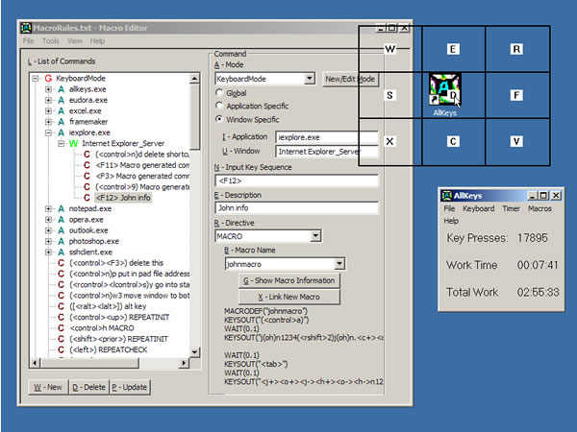Click the command list vertical scrollbar thumb

coord(194,116)
